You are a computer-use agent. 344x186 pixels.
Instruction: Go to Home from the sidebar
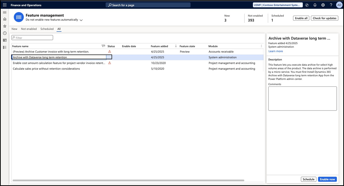tap(5, 19)
